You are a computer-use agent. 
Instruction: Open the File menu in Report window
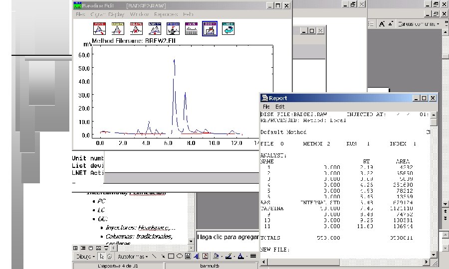coord(266,107)
